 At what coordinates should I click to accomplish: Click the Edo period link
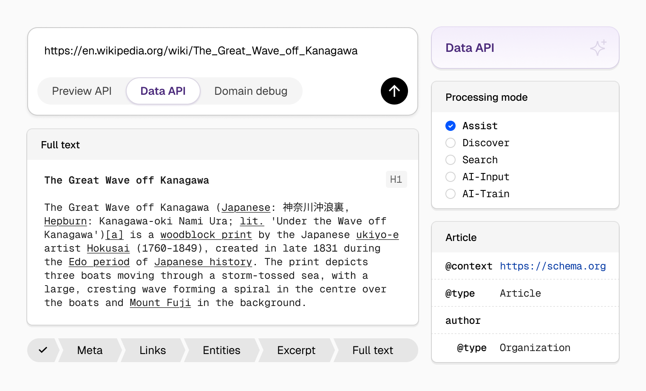pos(99,262)
